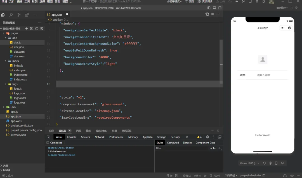This screenshot has width=302, height=178.
Task: Pop out the simulator window icon
Action: coord(282,163)
